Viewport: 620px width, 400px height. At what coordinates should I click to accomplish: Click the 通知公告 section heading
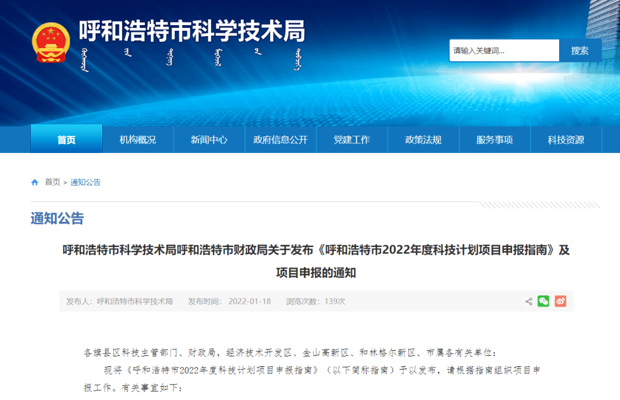pos(57,218)
